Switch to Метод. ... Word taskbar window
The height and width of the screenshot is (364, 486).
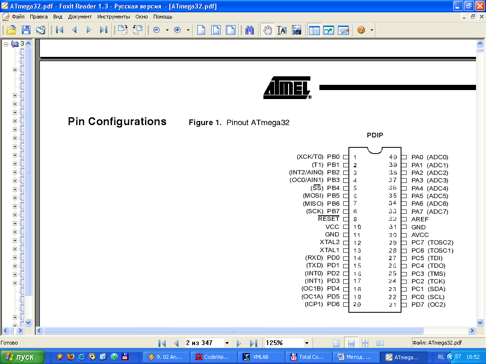click(x=355, y=357)
